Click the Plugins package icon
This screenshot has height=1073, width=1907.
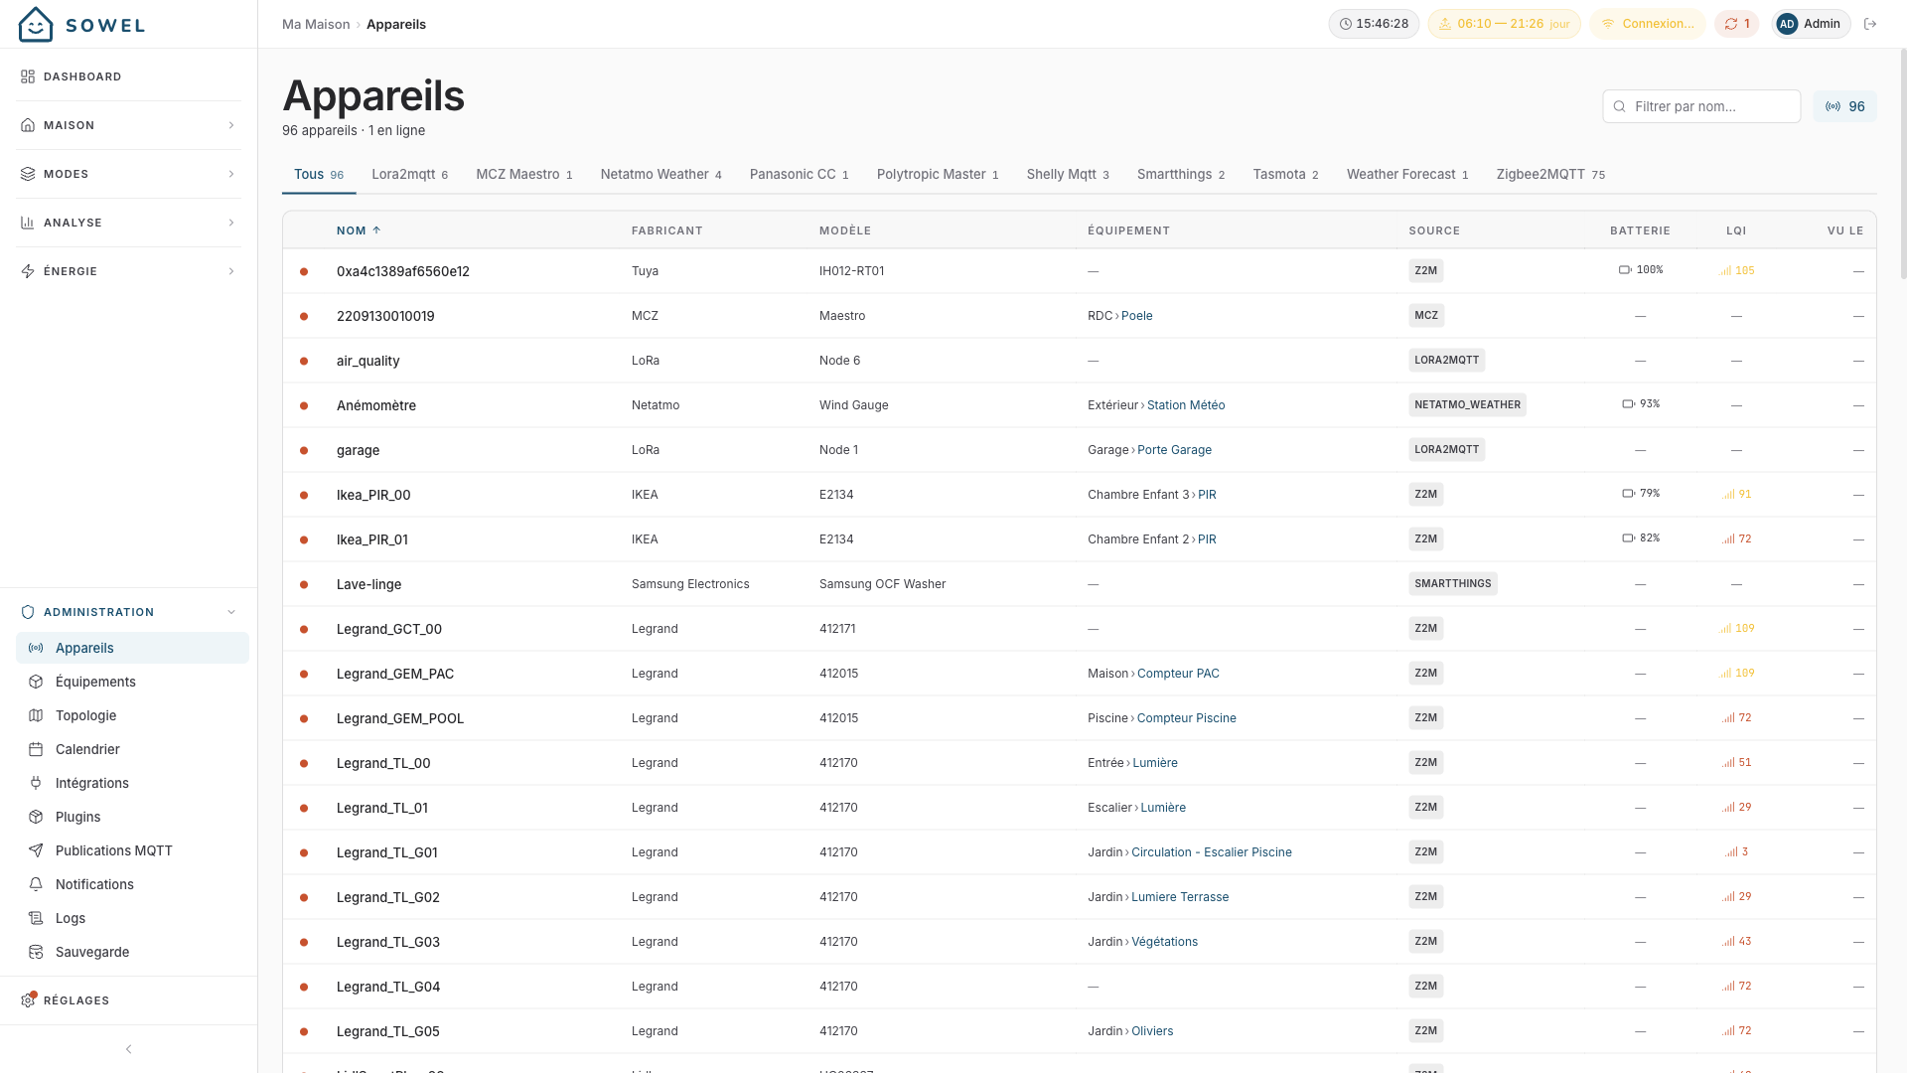[x=36, y=817]
